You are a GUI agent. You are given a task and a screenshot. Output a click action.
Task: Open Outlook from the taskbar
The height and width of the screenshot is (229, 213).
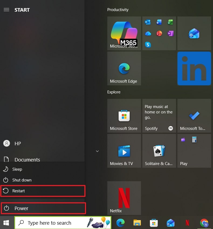(x=170, y=223)
